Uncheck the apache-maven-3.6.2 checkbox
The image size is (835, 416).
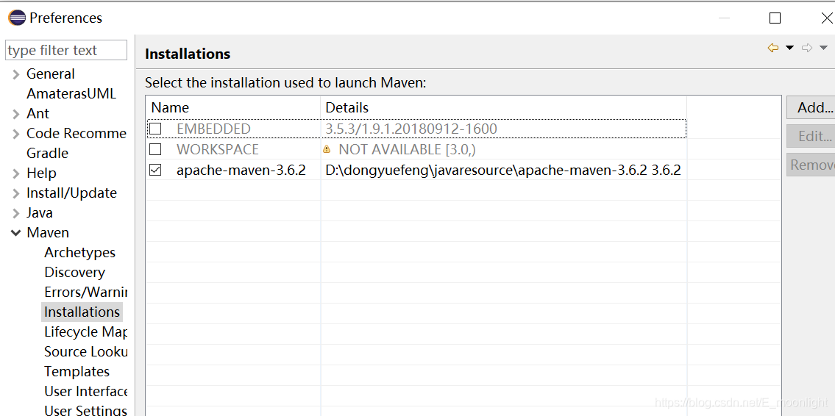(x=155, y=171)
